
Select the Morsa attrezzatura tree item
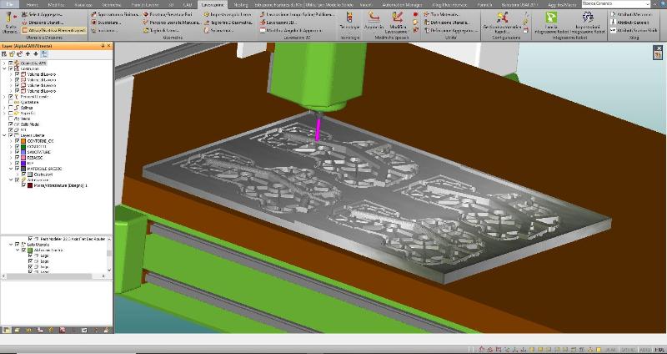[60, 185]
